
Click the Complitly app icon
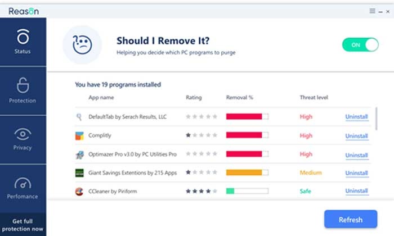coord(79,135)
